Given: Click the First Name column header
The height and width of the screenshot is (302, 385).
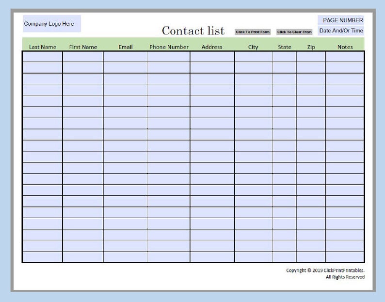Looking at the screenshot, I should [83, 47].
